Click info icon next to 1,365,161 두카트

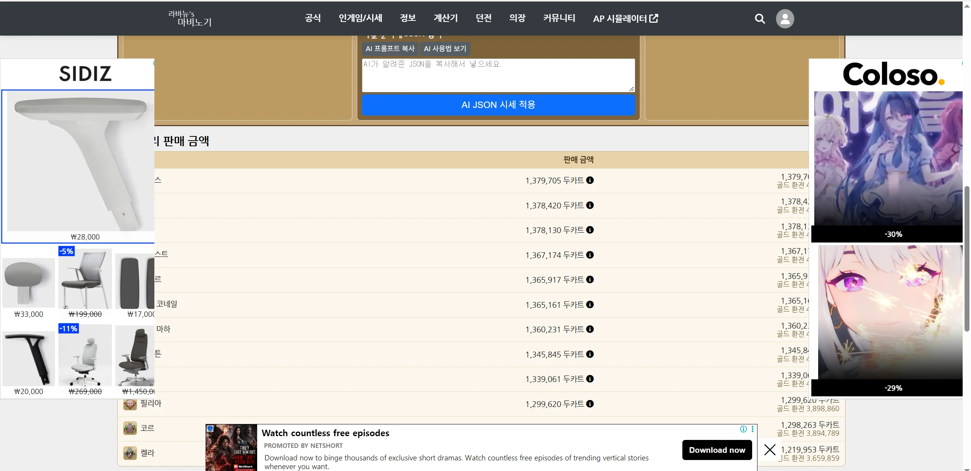(x=590, y=305)
